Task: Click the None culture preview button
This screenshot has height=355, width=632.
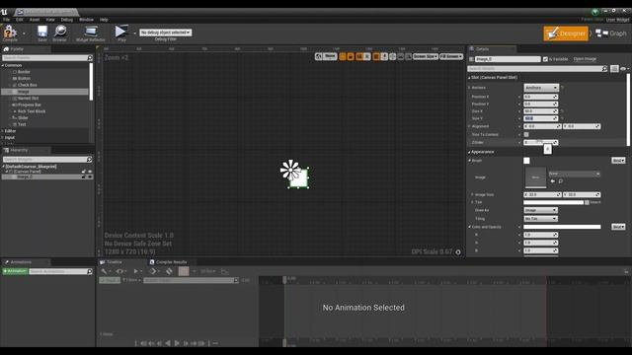Action: click(x=330, y=57)
